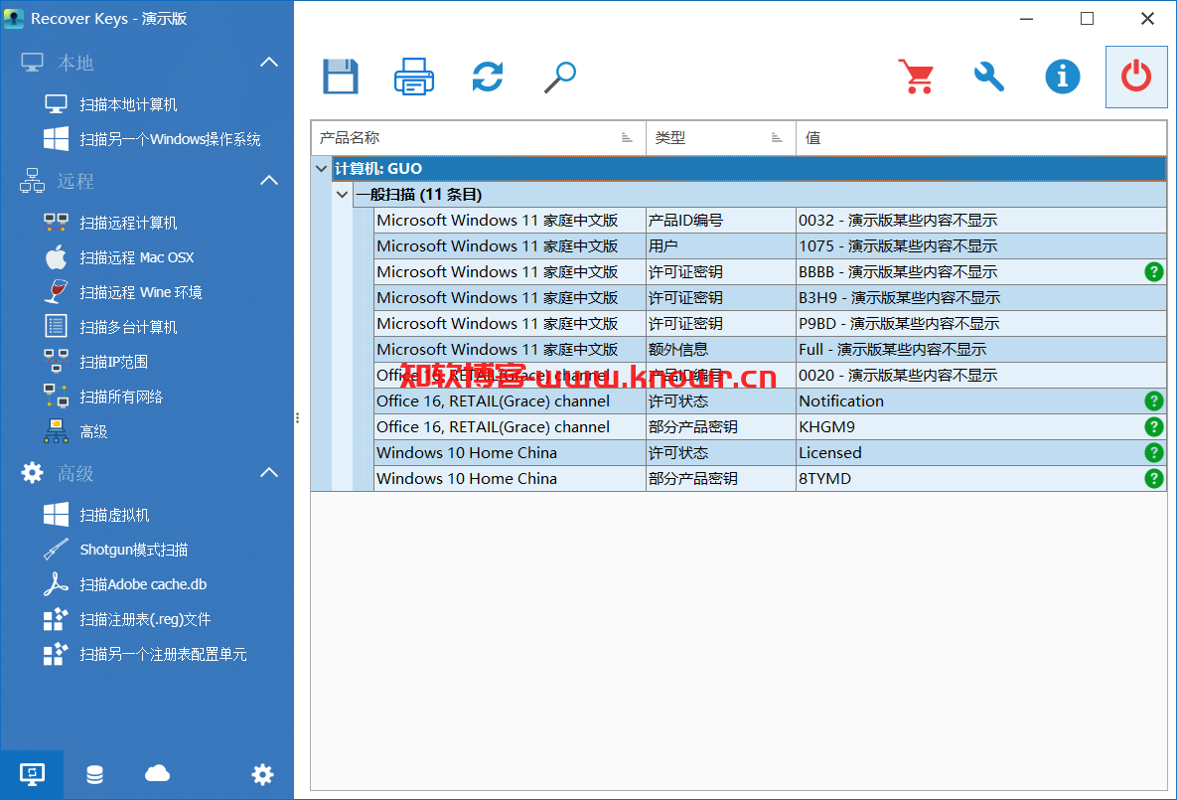Select the 0032 产品ID编号 value cell

[x=980, y=220]
